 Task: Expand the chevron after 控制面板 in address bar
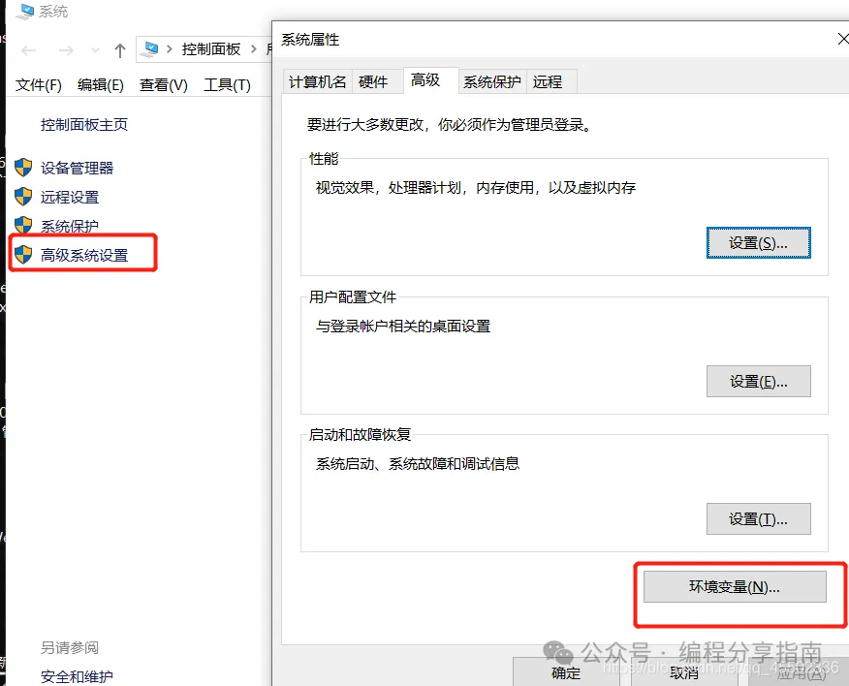pos(253,49)
